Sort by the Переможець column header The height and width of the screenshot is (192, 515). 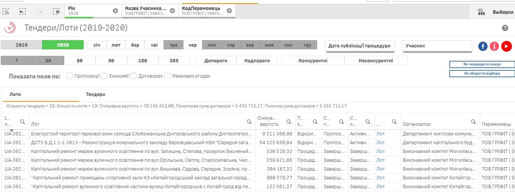(496, 124)
